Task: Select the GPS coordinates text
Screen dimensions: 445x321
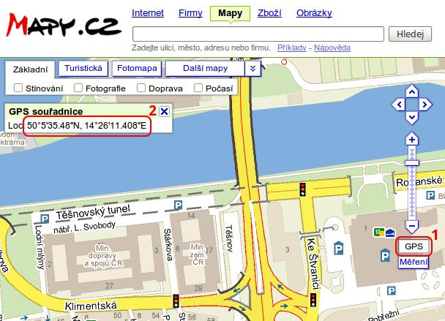Action: point(86,126)
